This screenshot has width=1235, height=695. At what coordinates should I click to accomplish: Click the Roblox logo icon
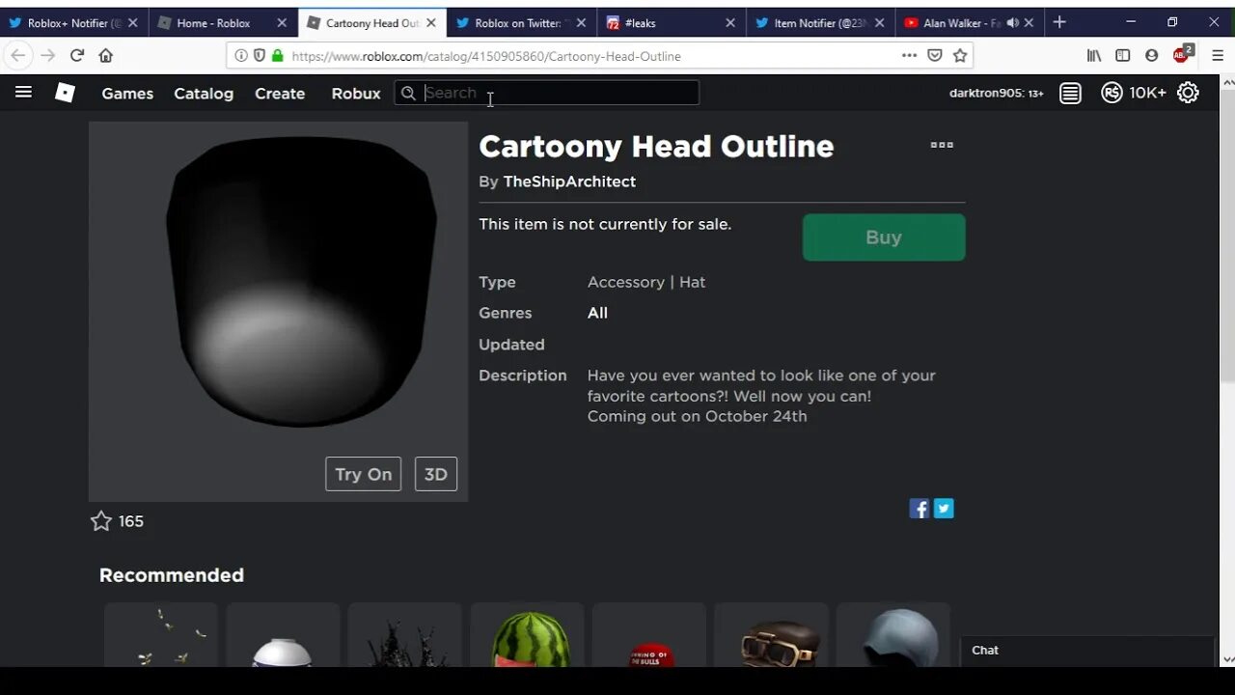(65, 93)
